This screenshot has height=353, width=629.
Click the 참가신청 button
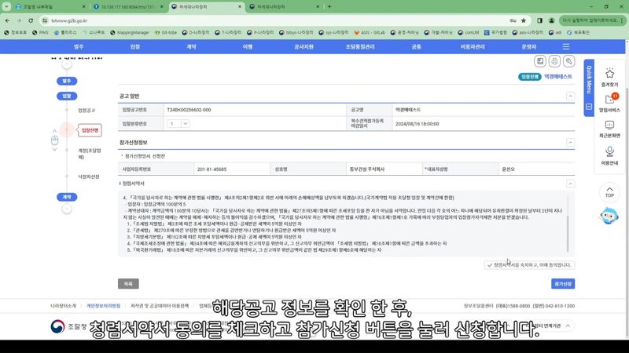[563, 284]
